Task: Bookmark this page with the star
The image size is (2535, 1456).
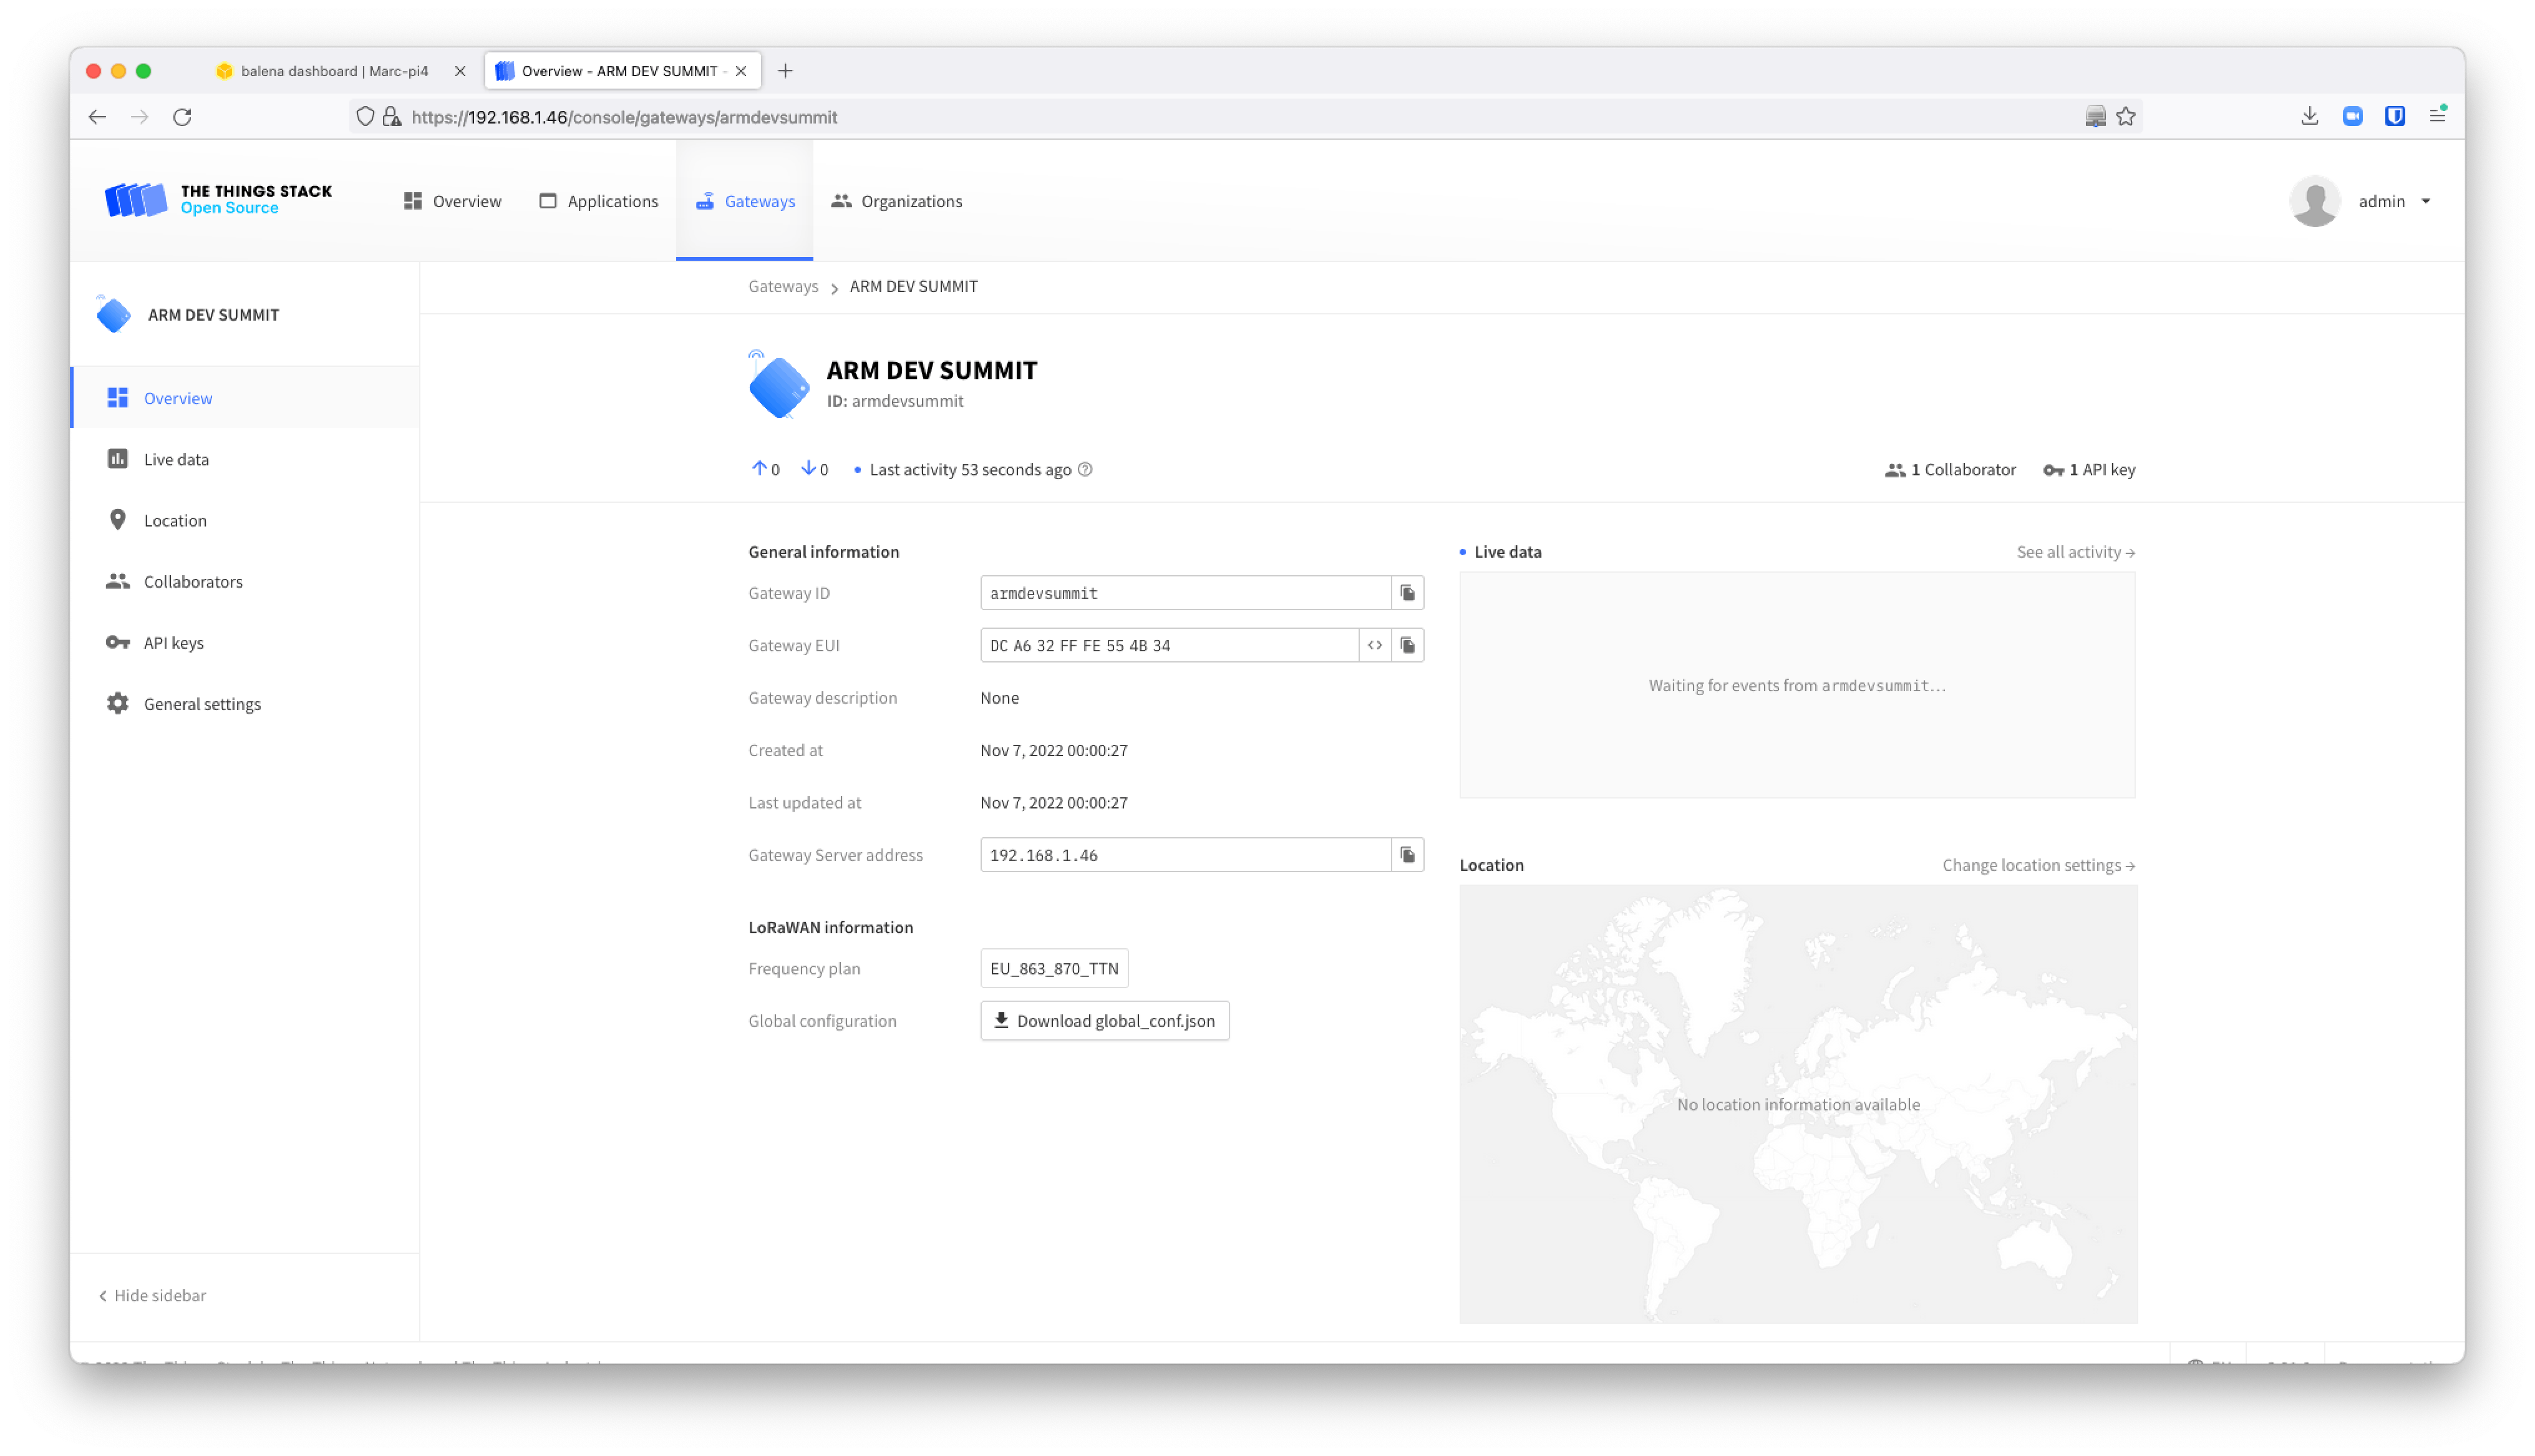Action: [2125, 117]
